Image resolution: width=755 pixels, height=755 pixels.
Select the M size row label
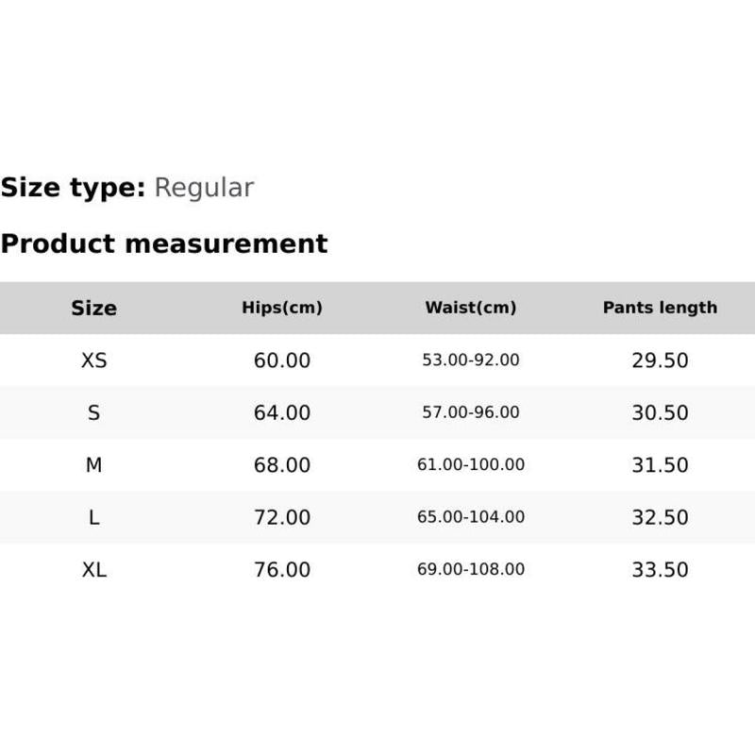93,465
